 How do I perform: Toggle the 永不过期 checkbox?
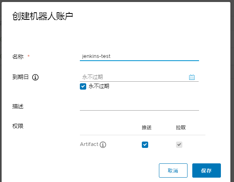coord(83,86)
